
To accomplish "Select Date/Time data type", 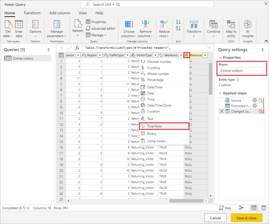I will [x=164, y=87].
